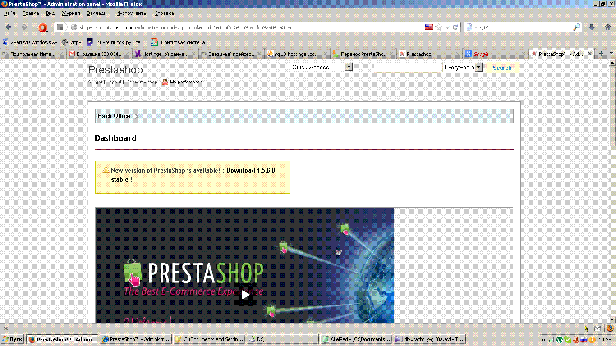Open the Закладки menu
Image resolution: width=616 pixels, height=346 pixels.
click(x=98, y=13)
